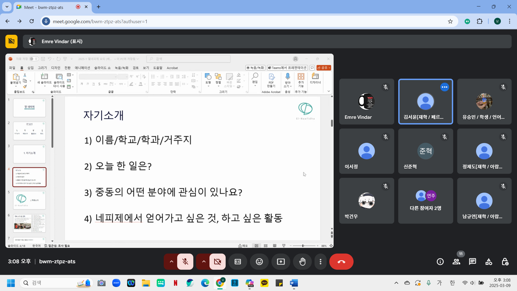Open the '다른 참여자 2명' tile
The width and height of the screenshot is (517, 291).
[x=425, y=201]
